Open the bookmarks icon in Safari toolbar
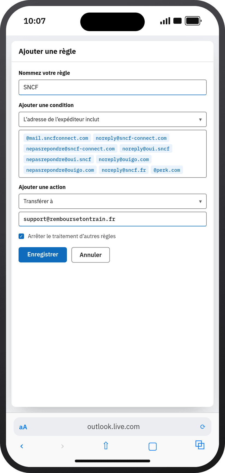225x473 pixels. click(x=153, y=447)
